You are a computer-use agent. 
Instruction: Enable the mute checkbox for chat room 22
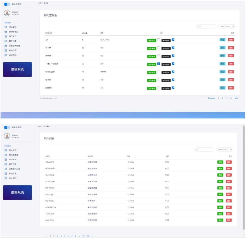(158, 40)
